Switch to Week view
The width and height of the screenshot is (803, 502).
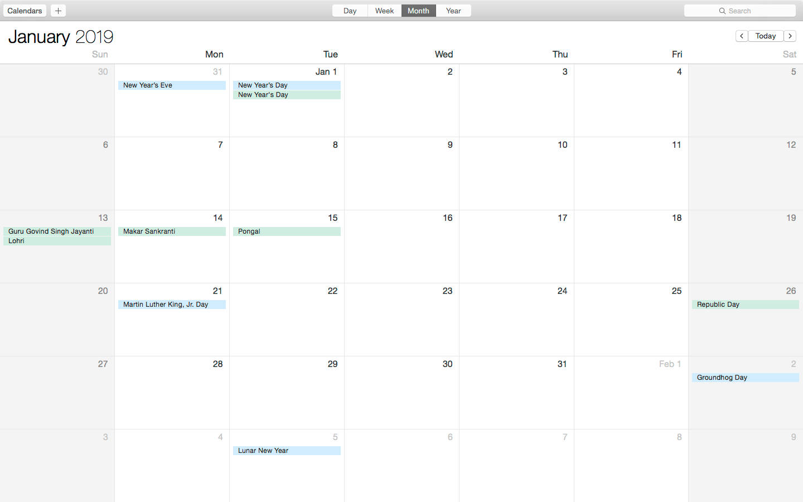[x=384, y=11]
